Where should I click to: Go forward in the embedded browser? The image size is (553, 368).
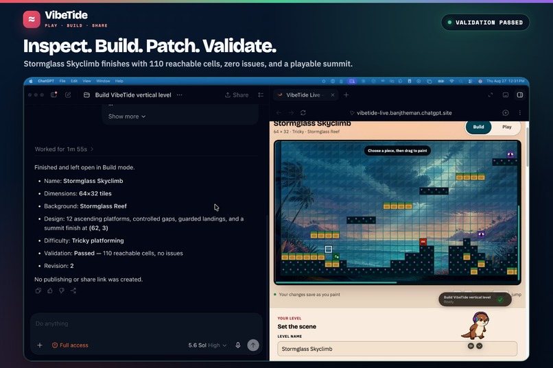click(x=291, y=112)
